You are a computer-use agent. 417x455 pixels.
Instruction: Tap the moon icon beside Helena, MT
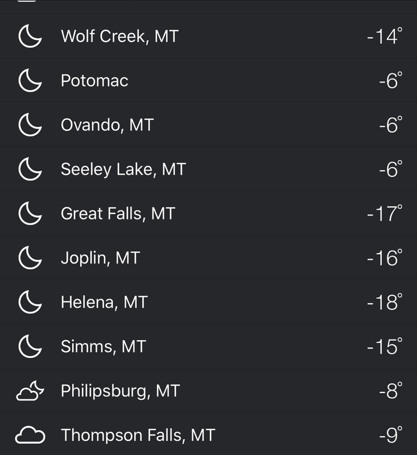pos(30,302)
